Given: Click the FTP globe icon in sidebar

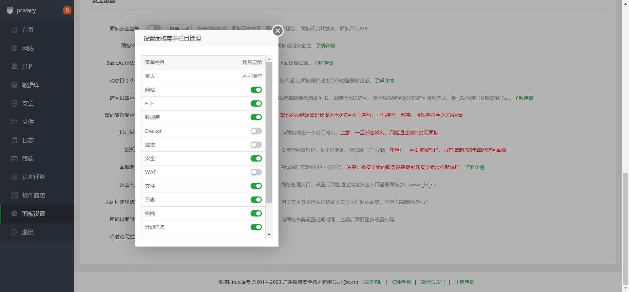Looking at the screenshot, I should [14, 66].
